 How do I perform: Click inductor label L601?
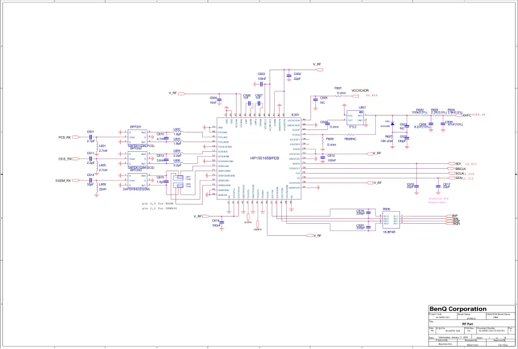click(x=102, y=146)
